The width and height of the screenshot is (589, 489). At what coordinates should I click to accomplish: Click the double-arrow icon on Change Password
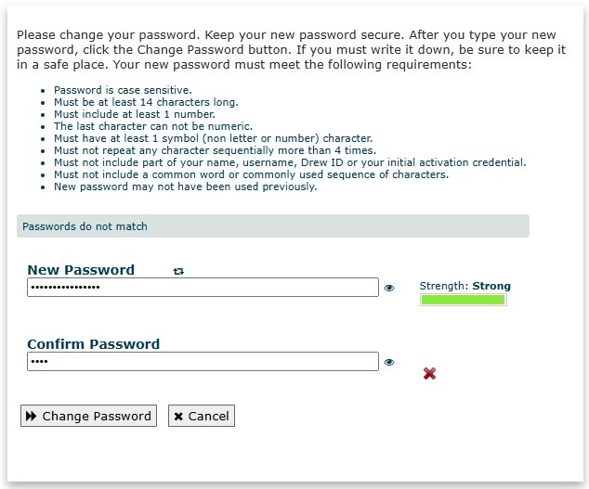point(31,416)
